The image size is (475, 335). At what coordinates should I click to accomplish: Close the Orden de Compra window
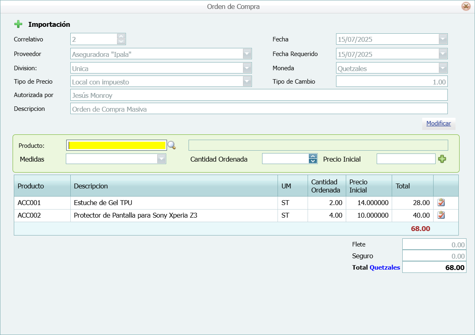(x=466, y=6)
